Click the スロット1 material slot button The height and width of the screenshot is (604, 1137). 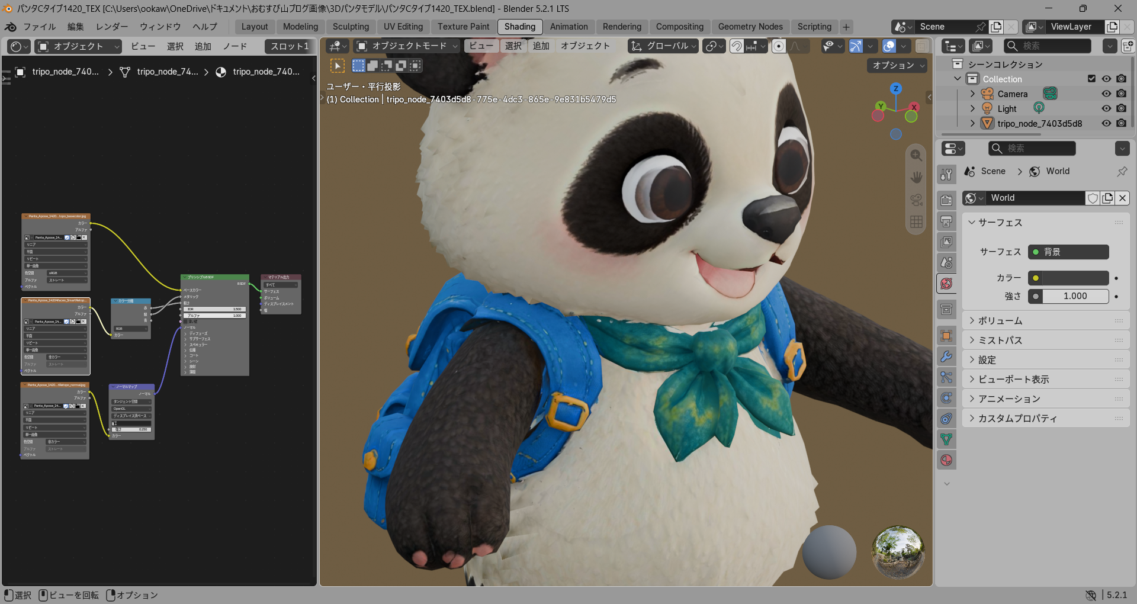290,46
